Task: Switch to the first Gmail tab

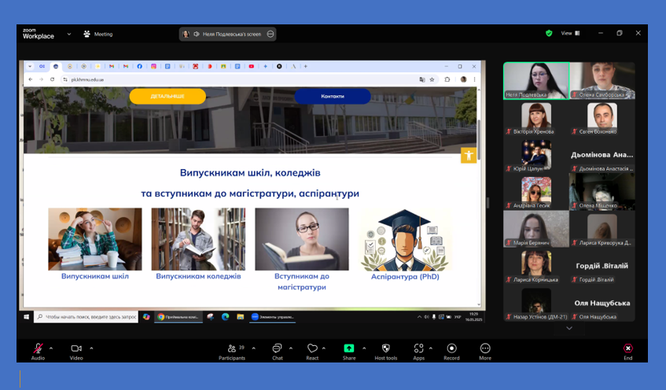Action: pos(112,66)
